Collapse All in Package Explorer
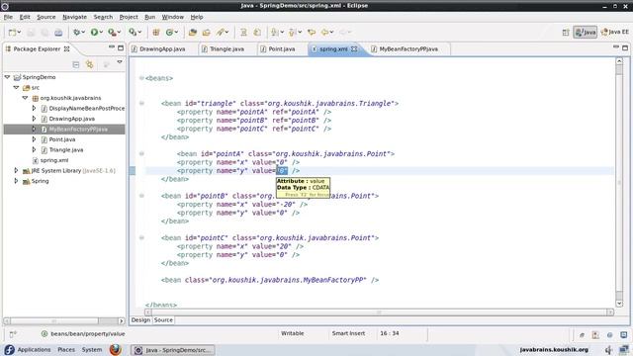 pyautogui.click(x=75, y=64)
